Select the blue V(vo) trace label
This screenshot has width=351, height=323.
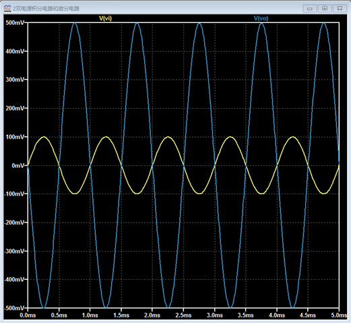click(x=261, y=18)
